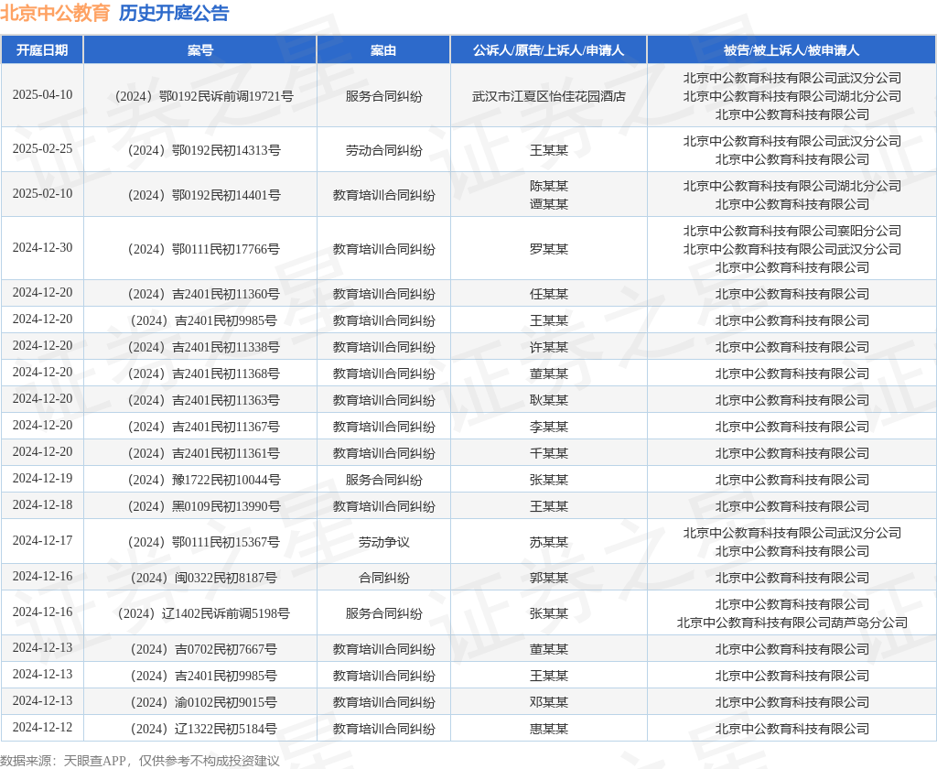
Task: Select the 合同纠纷 cell in 2024-12-16 row
Action: 383,578
